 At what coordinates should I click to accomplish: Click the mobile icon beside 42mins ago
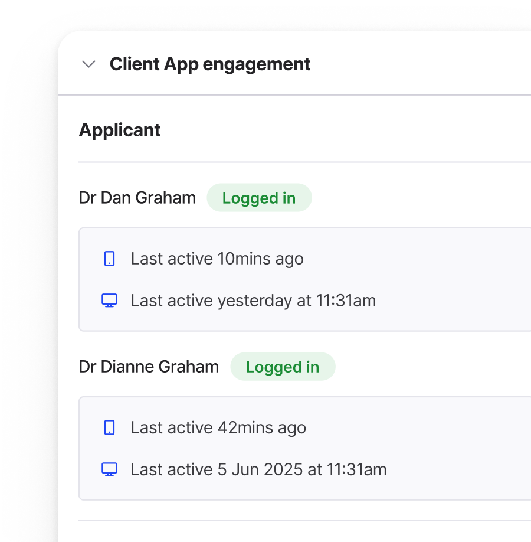[110, 427]
